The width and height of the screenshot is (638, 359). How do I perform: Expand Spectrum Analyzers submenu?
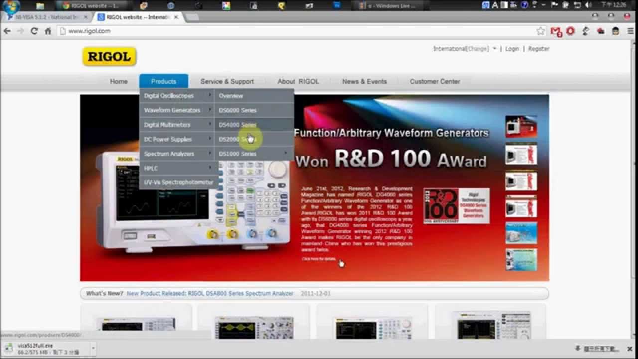pyautogui.click(x=177, y=154)
